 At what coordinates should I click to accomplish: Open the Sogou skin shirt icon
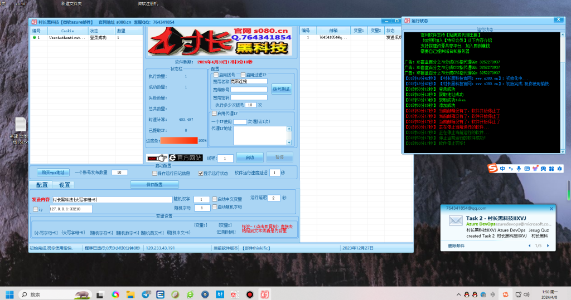pyautogui.click(x=535, y=169)
